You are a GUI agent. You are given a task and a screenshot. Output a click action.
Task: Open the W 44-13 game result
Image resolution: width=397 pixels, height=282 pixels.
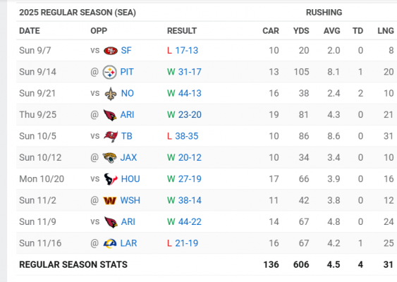pos(184,93)
